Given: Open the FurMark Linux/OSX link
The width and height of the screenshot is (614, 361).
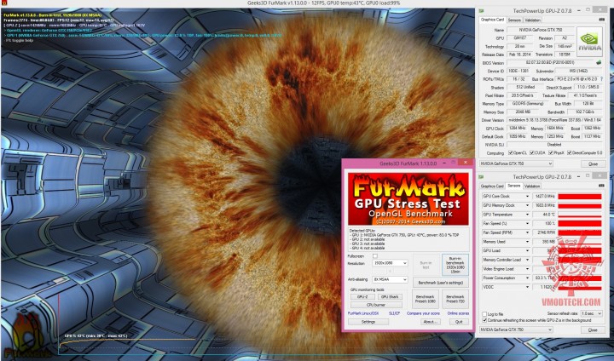Looking at the screenshot, I should point(363,313).
